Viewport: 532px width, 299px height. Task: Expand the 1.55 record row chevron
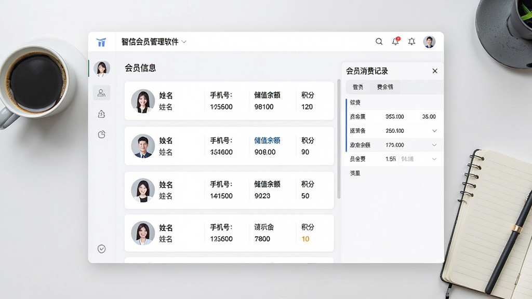click(434, 159)
